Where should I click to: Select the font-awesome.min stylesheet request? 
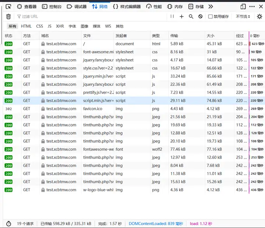coord(134,52)
